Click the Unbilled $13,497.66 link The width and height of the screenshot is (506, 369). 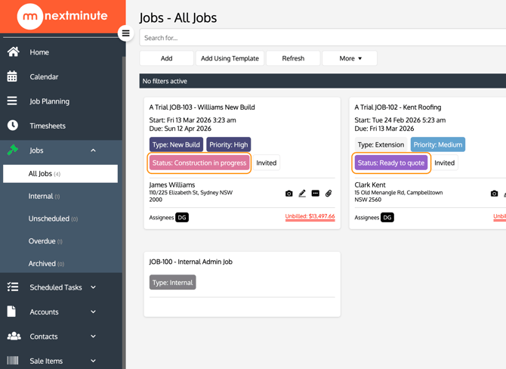[x=310, y=217]
